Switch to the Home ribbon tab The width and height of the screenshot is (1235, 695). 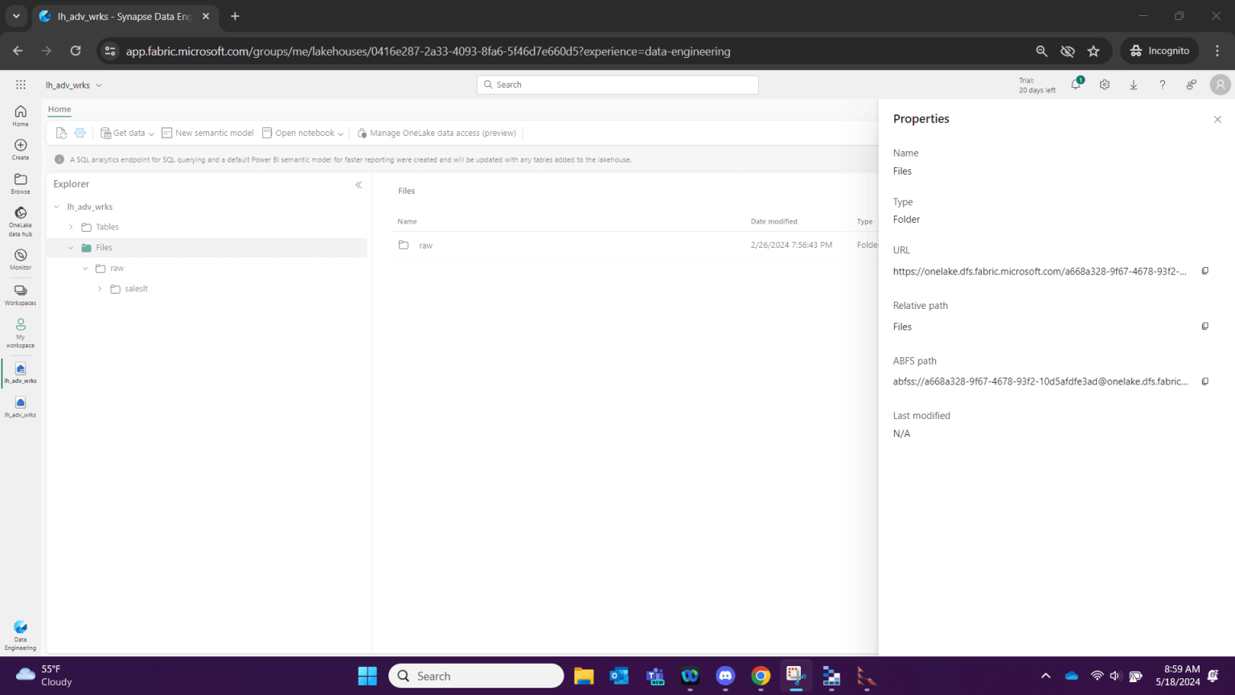click(59, 109)
